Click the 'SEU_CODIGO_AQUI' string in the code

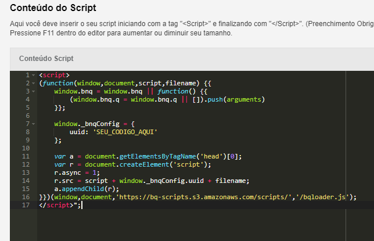coord(125,132)
